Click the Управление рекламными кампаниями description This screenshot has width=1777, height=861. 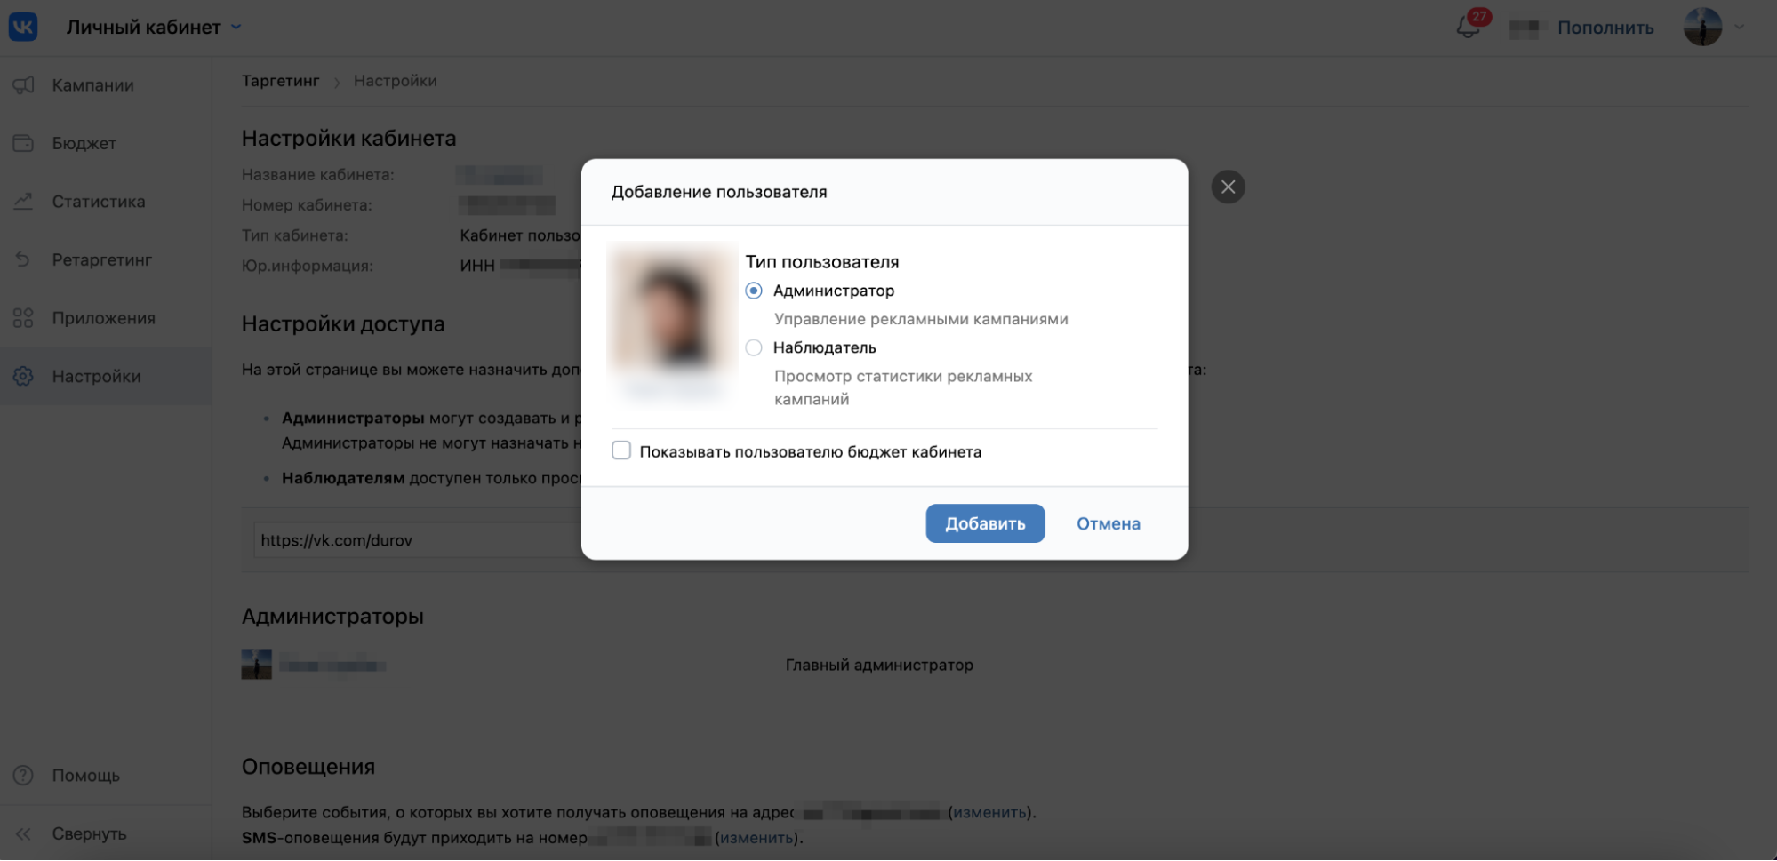(x=921, y=319)
